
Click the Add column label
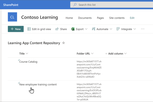pos(116,54)
